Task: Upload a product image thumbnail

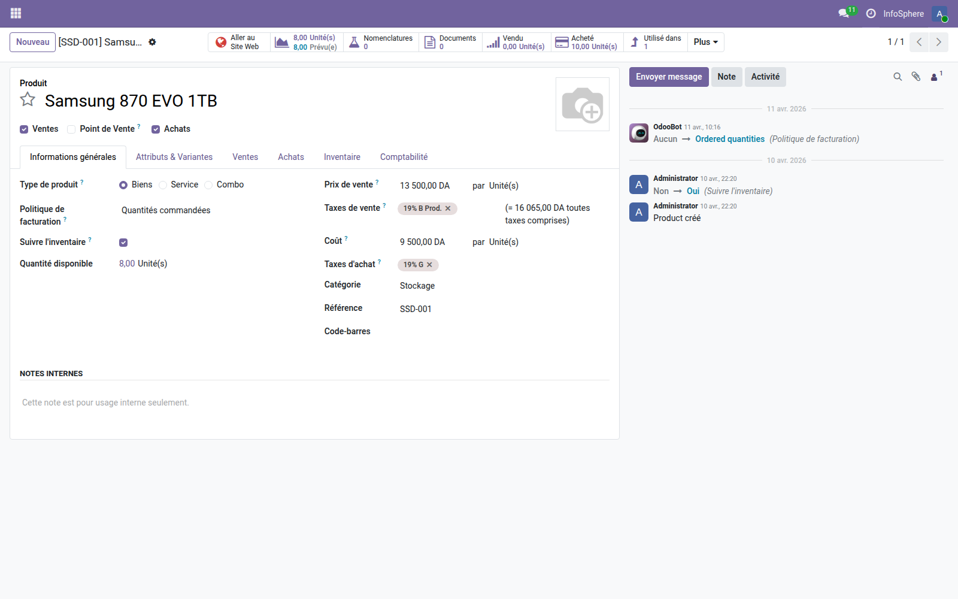Action: point(582,104)
